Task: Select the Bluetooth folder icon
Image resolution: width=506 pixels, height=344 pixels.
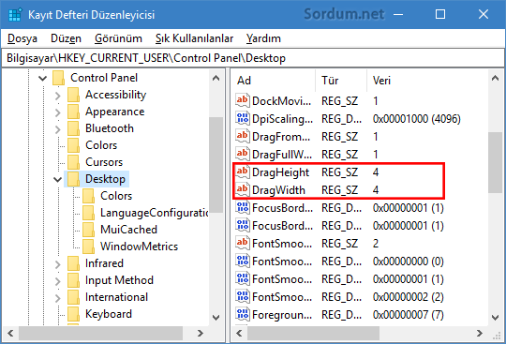Action: click(74, 128)
